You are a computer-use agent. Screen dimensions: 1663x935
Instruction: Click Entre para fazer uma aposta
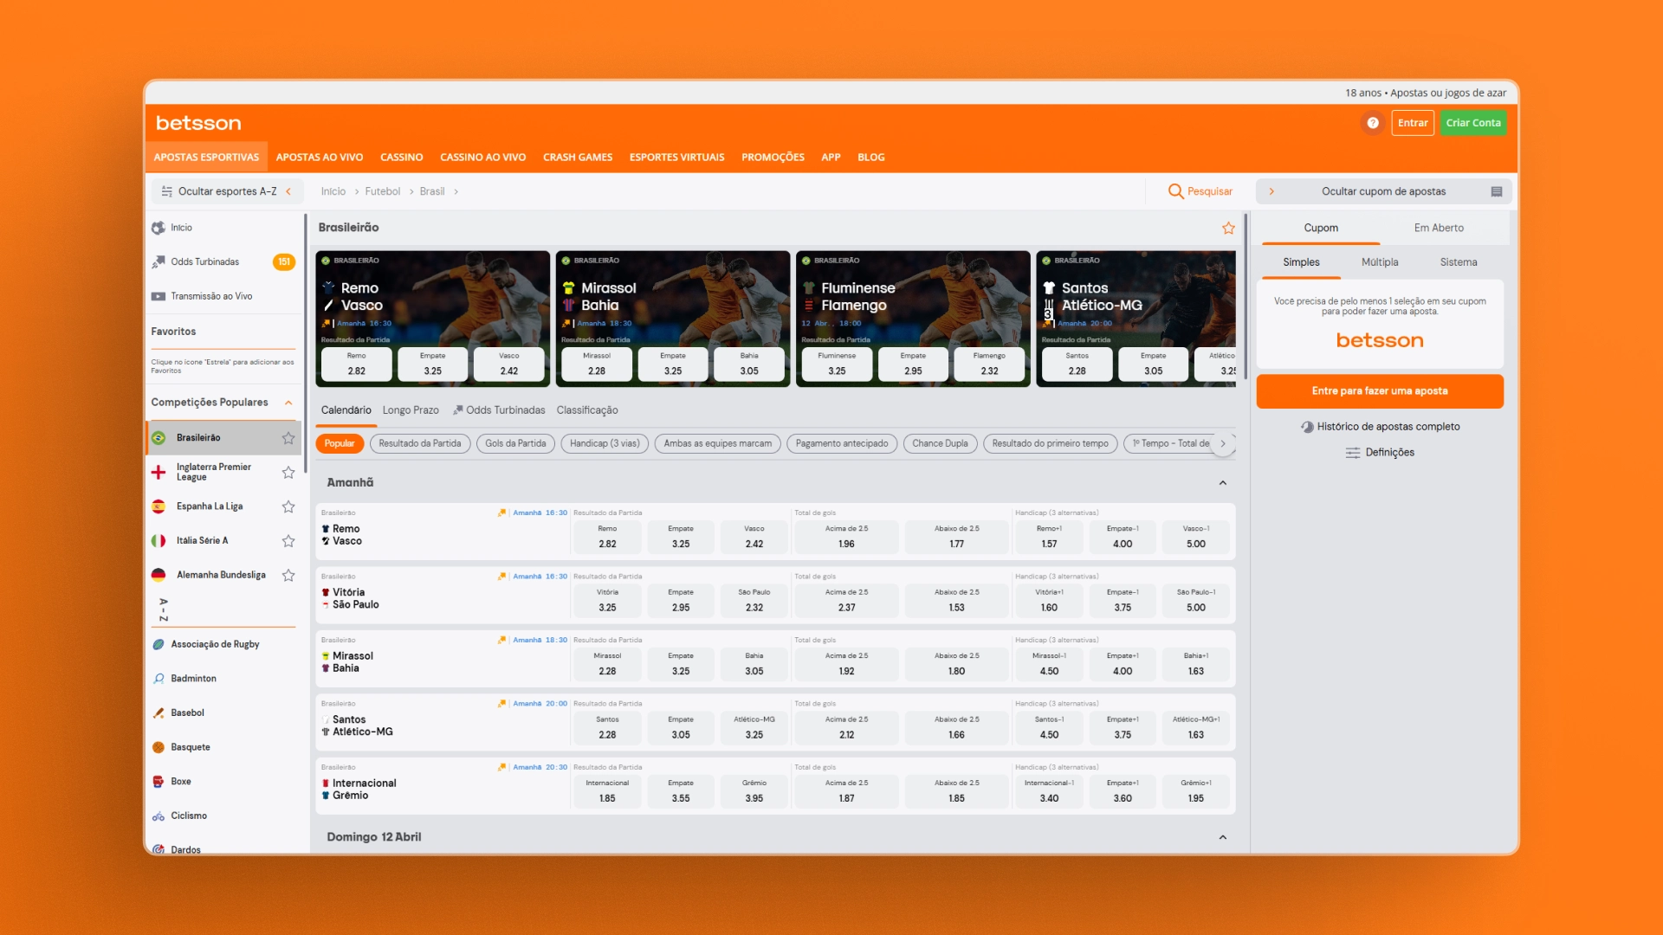pyautogui.click(x=1380, y=391)
